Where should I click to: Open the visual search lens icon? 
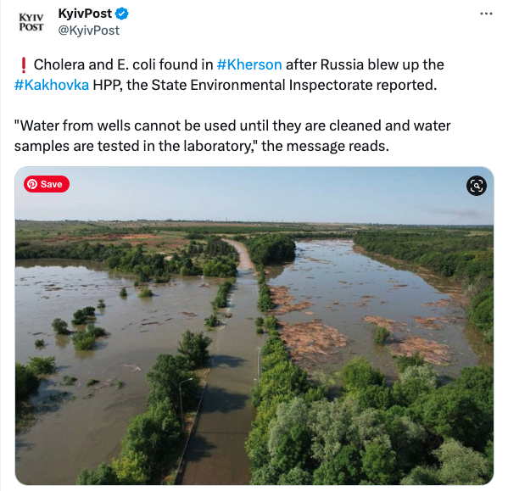(x=477, y=186)
